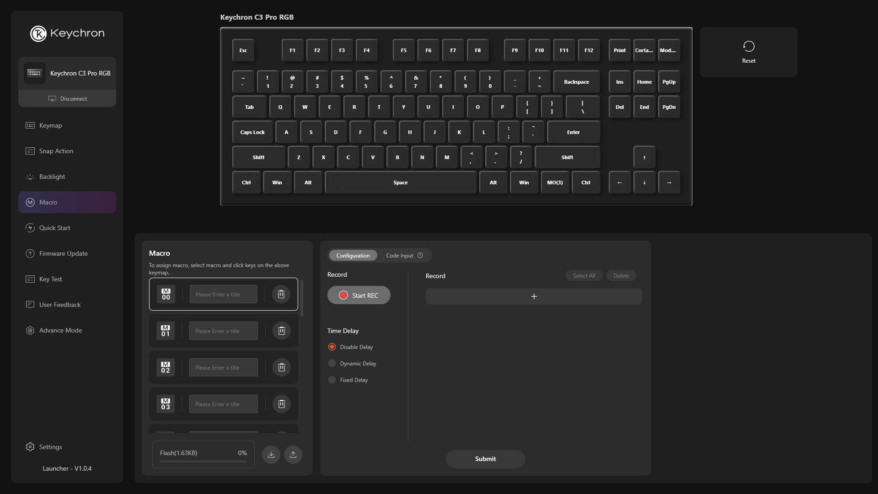Click the Home key
The image size is (878, 494).
point(644,82)
